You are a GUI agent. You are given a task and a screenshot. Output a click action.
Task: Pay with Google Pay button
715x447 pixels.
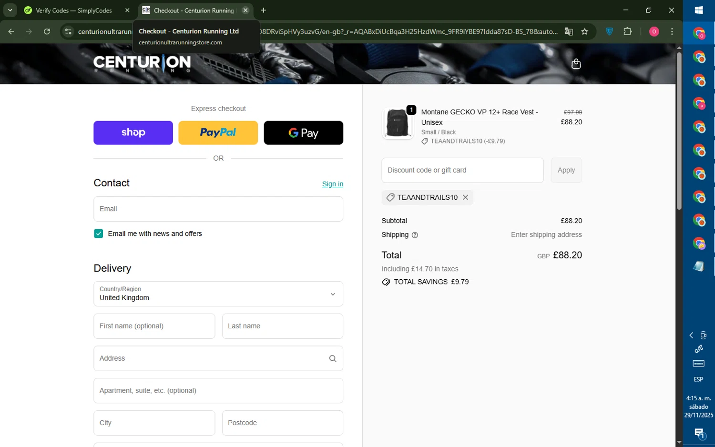303,132
